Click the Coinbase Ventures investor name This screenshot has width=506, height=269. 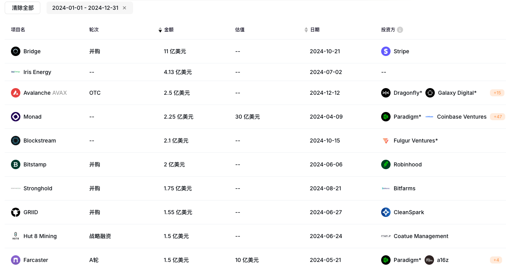pyautogui.click(x=462, y=117)
